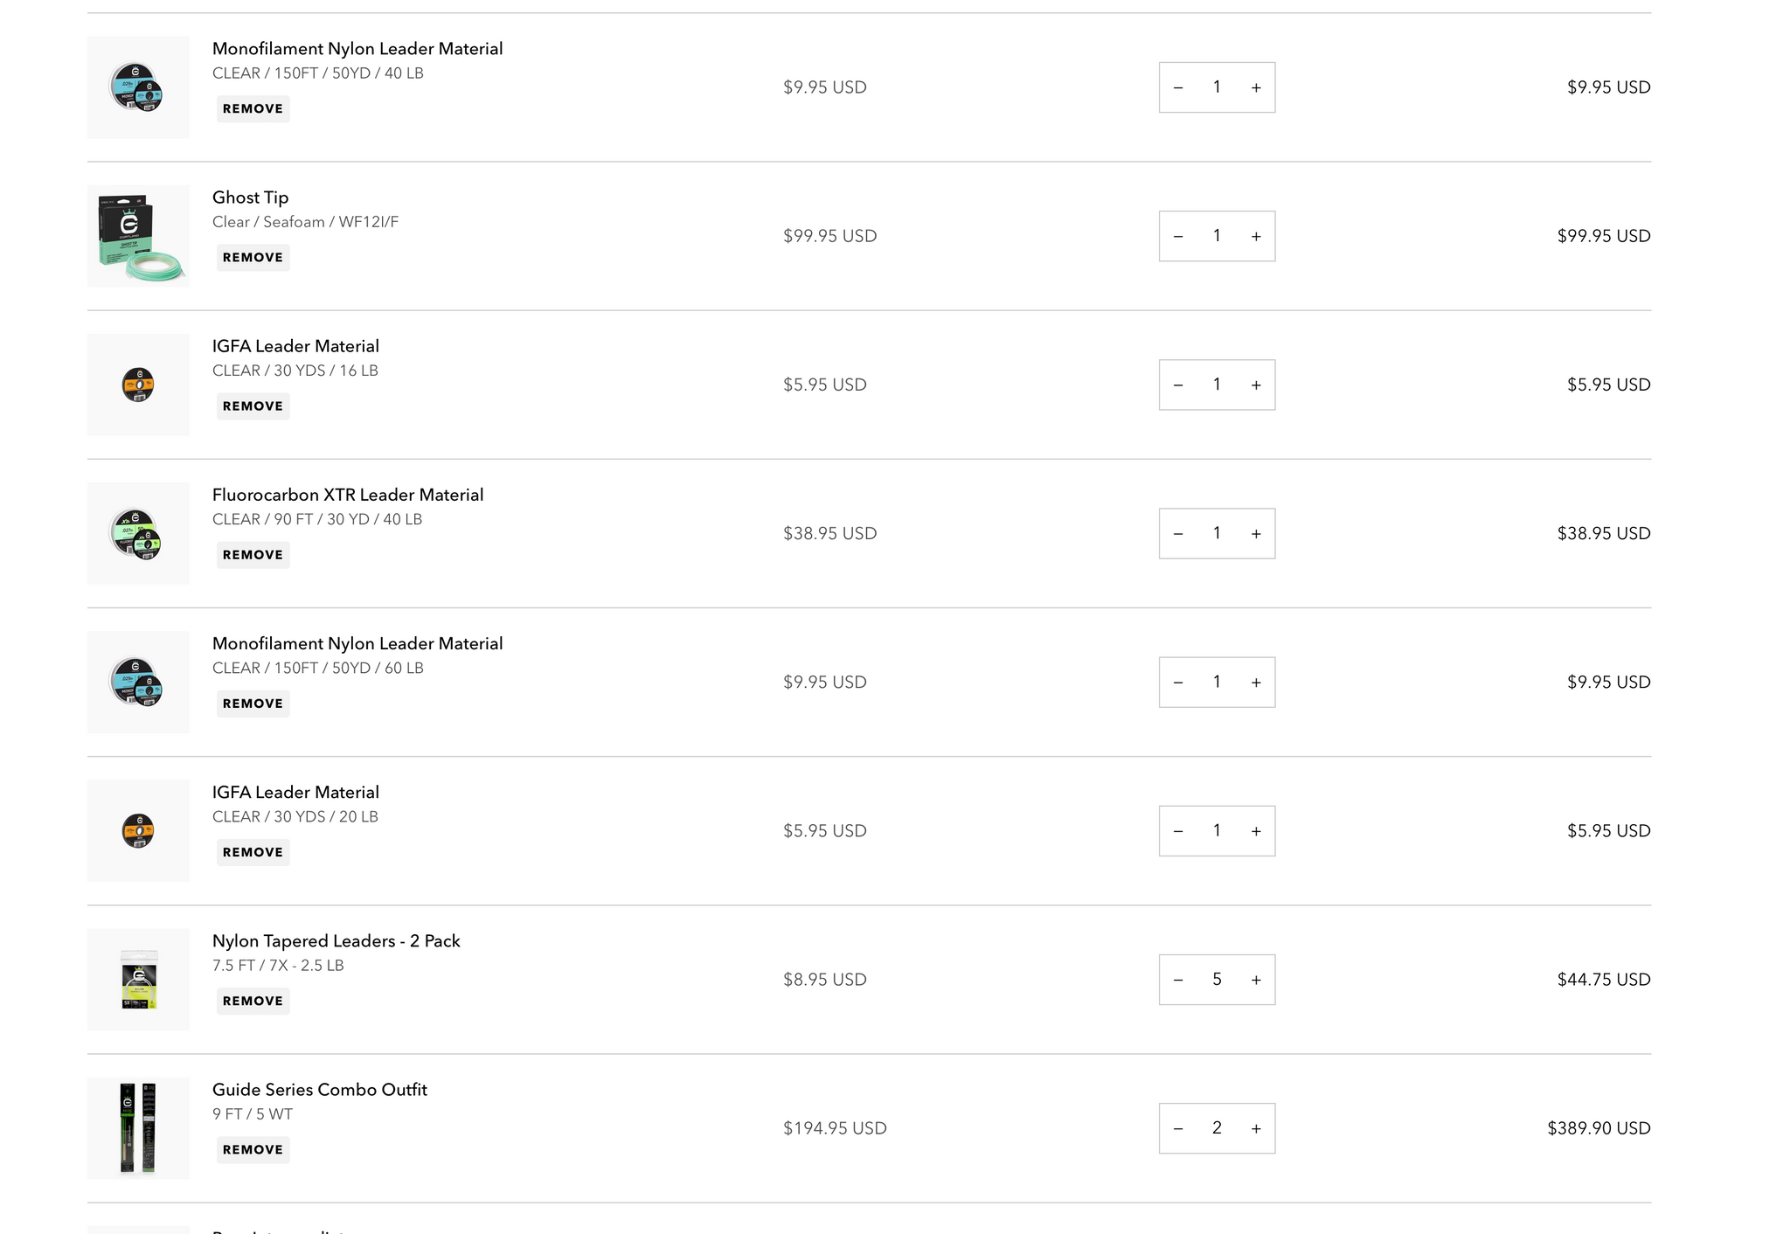Click the Guide Series Combo Outfit thumbnail
The width and height of the screenshot is (1790, 1234).
(138, 1128)
